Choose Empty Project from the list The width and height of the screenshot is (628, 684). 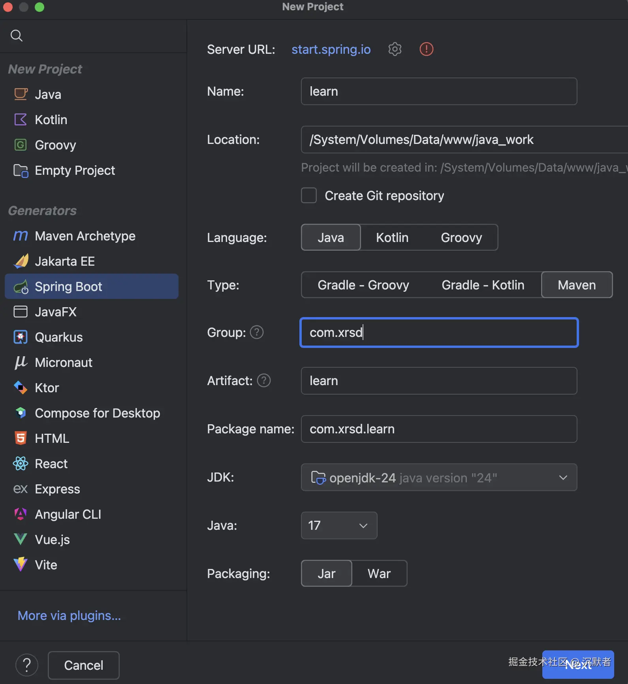75,170
